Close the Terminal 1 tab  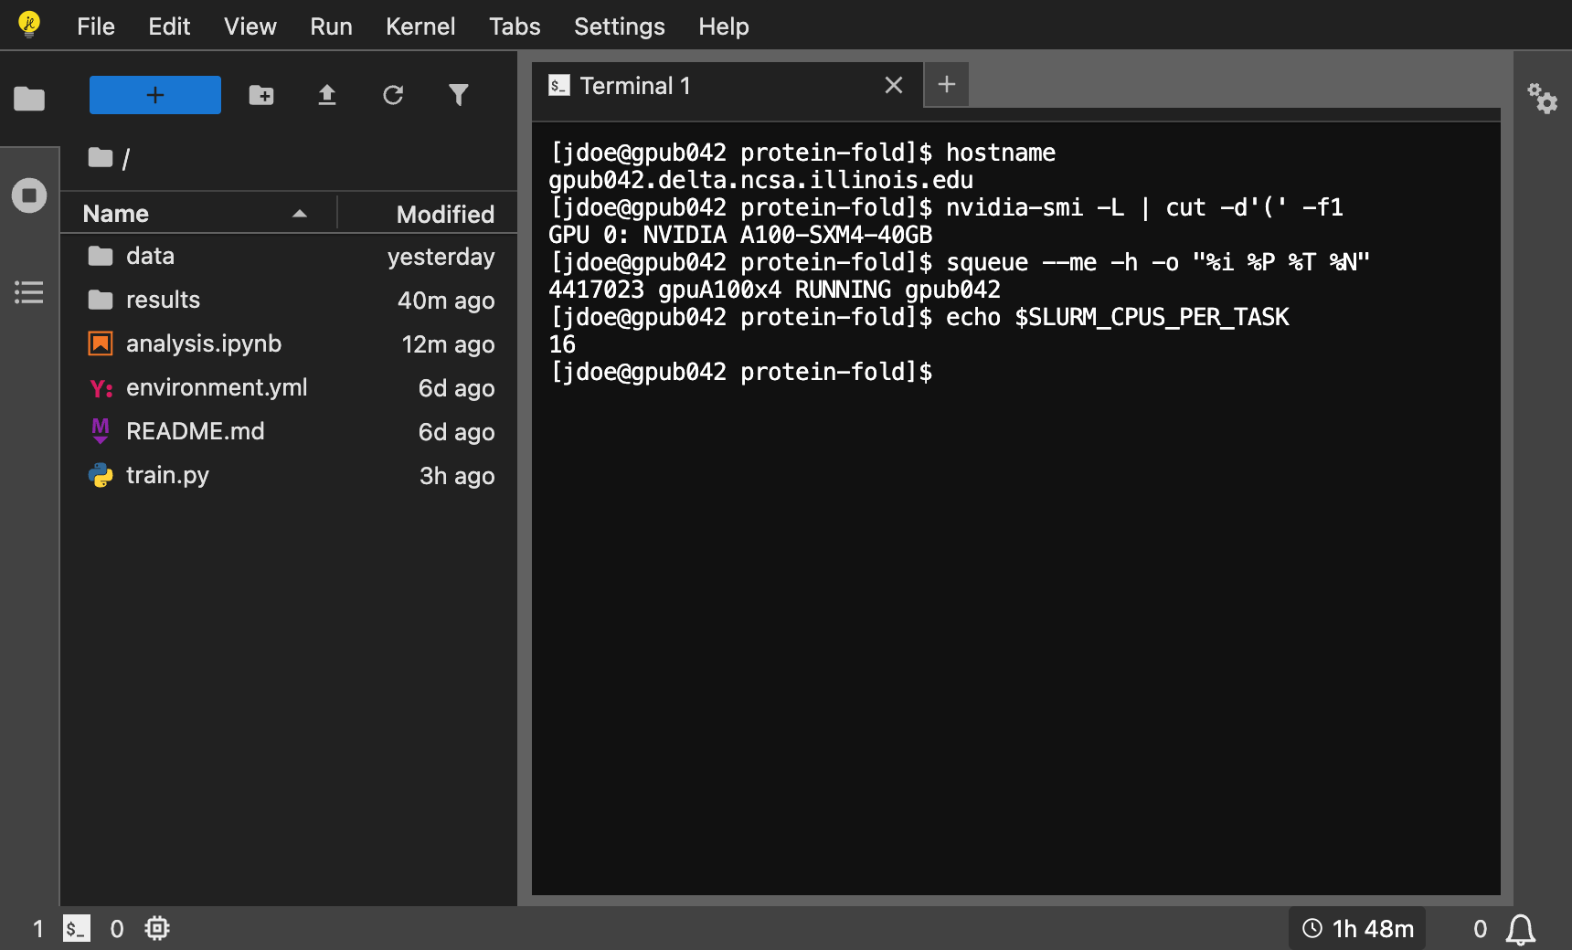click(x=894, y=85)
